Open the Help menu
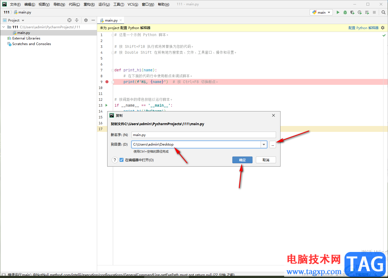This screenshot has width=388, height=278. click(x=163, y=4)
